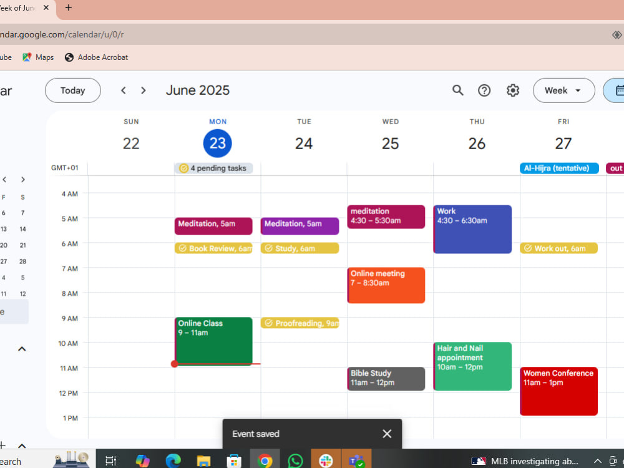Open the Study 6am task
624x468 pixels.
coord(300,248)
